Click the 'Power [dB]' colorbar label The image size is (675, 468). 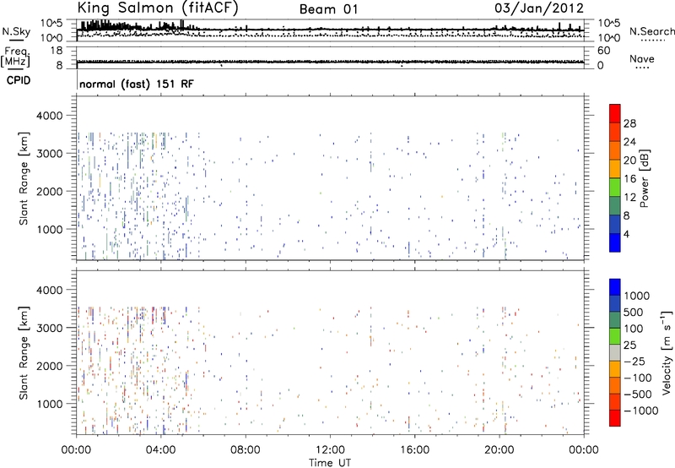645,178
